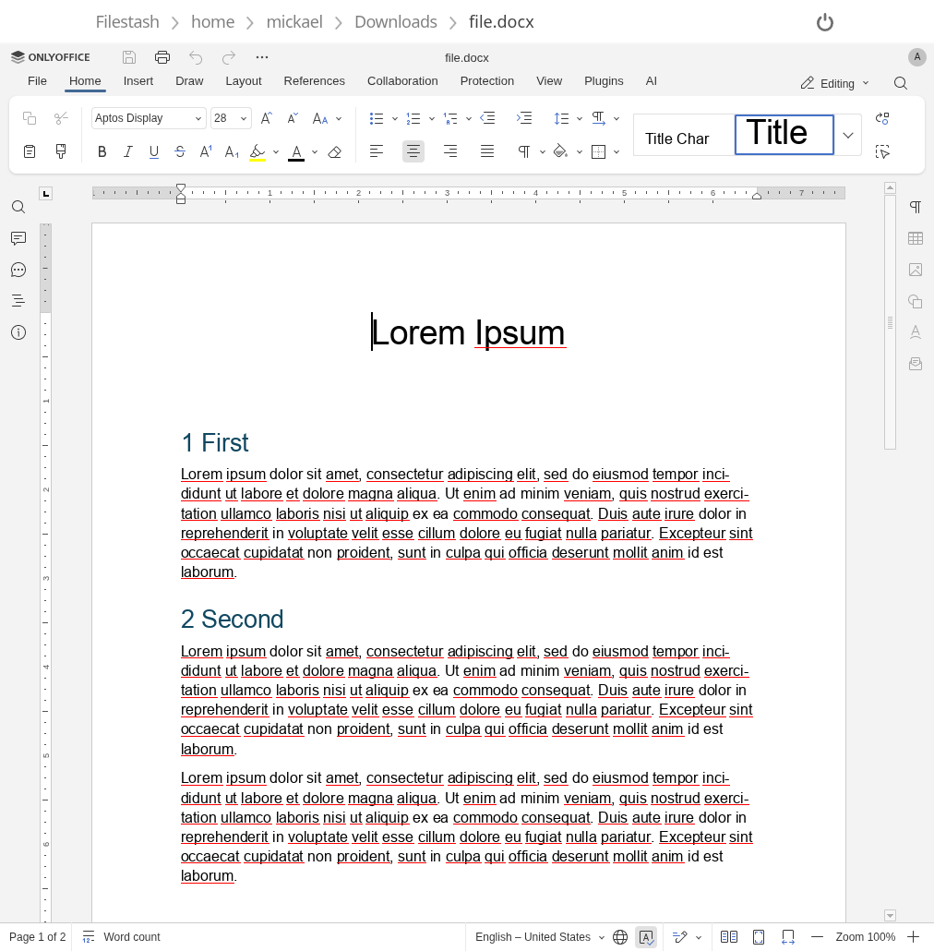Switch to the Insert tab
Image resolution: width=934 pixels, height=951 pixels.
click(x=138, y=81)
